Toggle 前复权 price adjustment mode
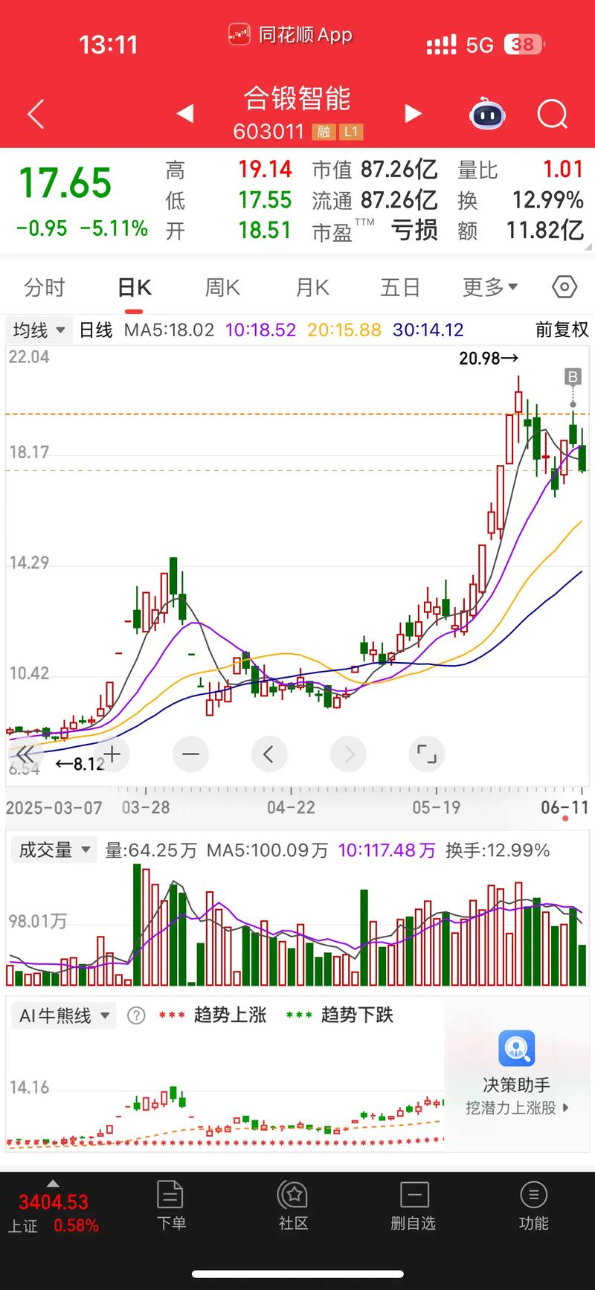Viewport: 595px width, 1290px height. (x=562, y=330)
